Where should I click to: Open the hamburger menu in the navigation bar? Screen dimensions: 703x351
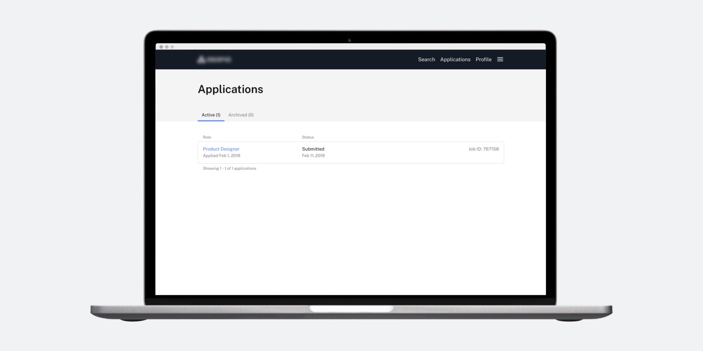pos(500,59)
